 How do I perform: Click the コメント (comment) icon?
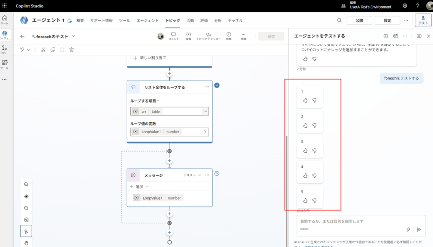173,36
